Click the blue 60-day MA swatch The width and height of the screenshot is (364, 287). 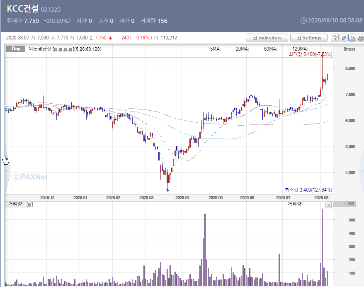click(x=66, y=49)
